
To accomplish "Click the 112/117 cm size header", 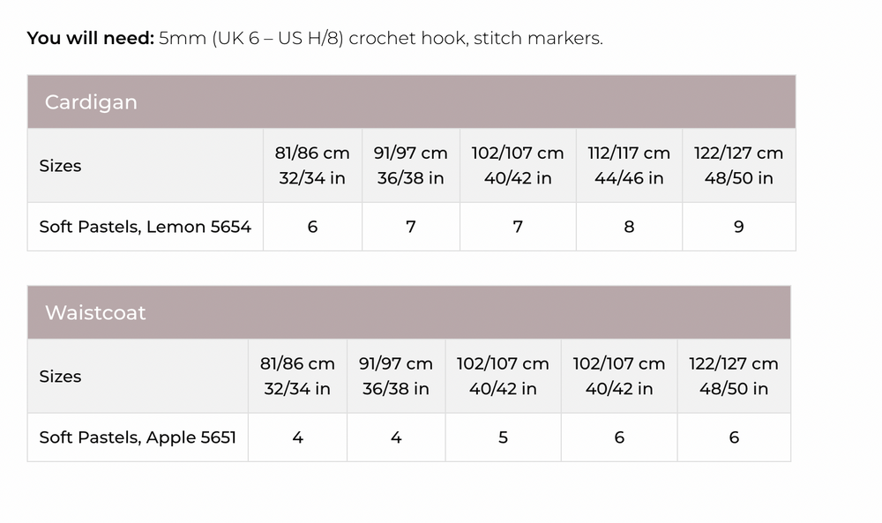I will coord(629,165).
